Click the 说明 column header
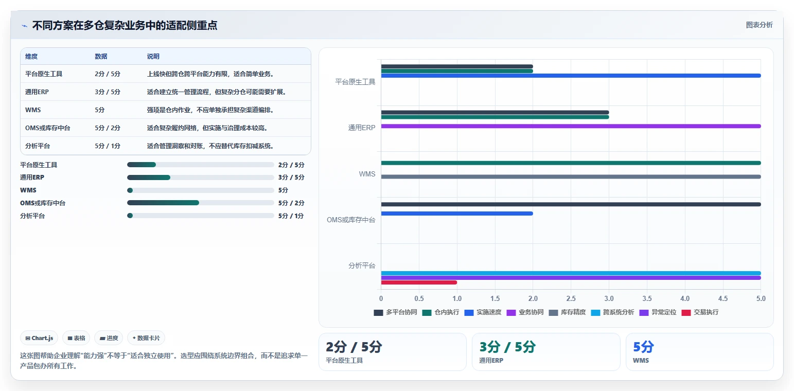The image size is (794, 391). (x=153, y=57)
